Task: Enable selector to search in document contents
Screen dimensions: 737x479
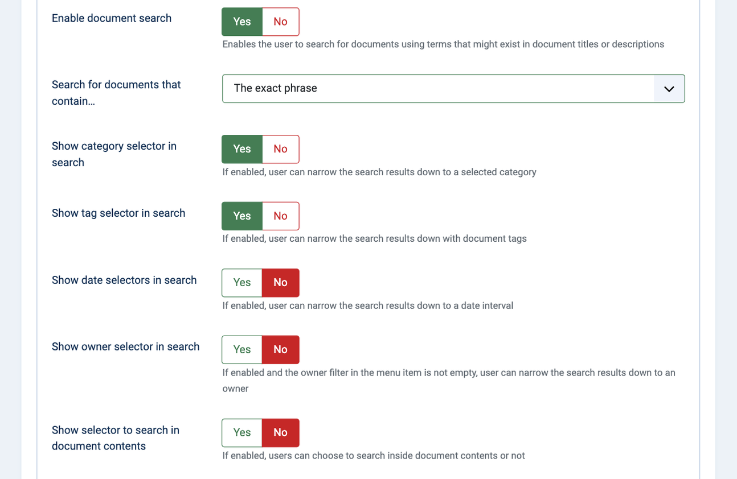Action: (x=242, y=432)
